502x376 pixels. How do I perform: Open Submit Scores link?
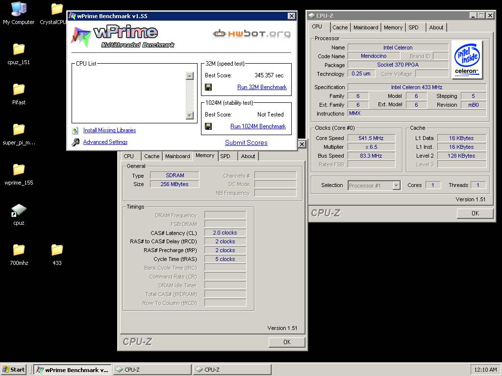point(246,142)
